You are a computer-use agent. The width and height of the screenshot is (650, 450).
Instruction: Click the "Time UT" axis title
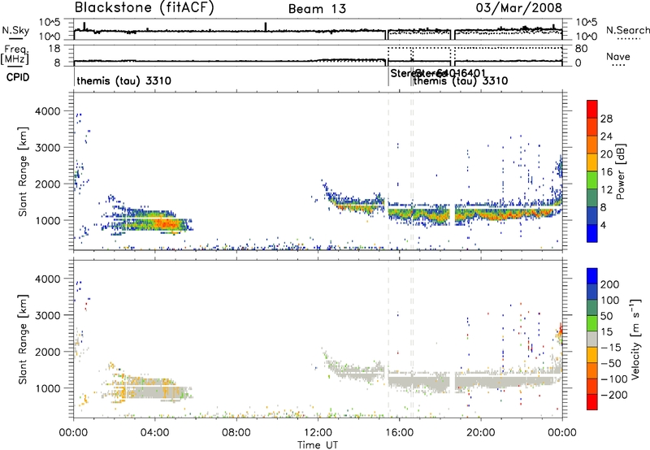coord(318,444)
